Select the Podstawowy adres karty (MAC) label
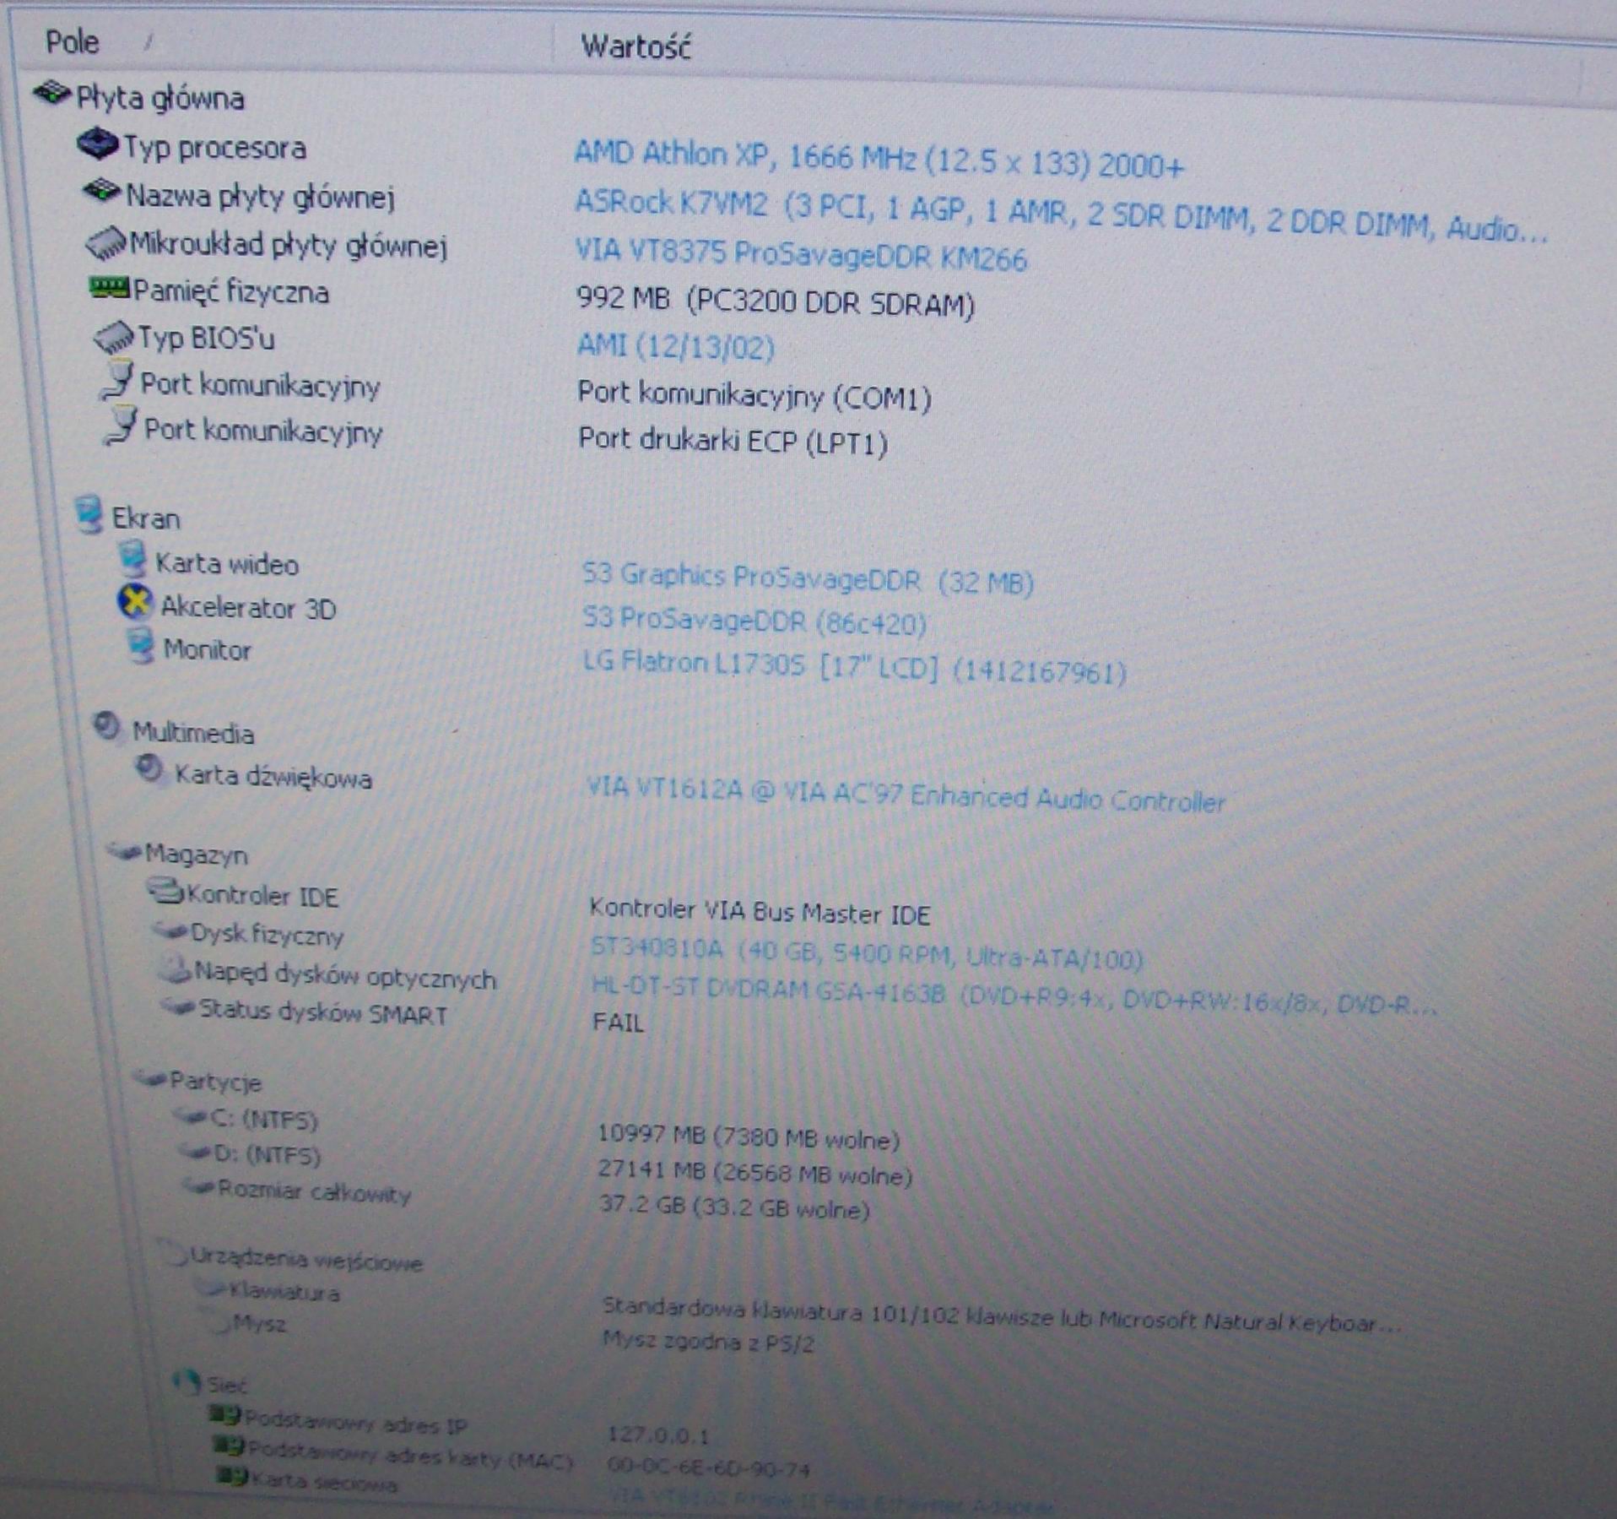 [411, 1454]
